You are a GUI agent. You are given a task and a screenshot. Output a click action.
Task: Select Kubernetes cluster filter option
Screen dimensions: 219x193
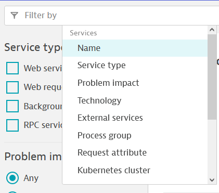point(135,170)
